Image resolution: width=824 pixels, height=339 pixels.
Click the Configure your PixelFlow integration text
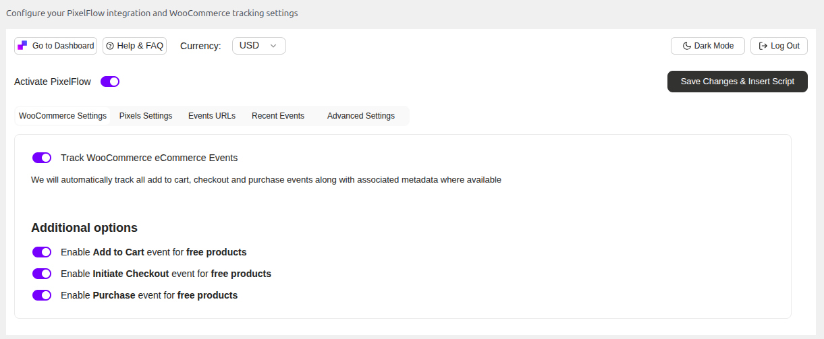(152, 13)
